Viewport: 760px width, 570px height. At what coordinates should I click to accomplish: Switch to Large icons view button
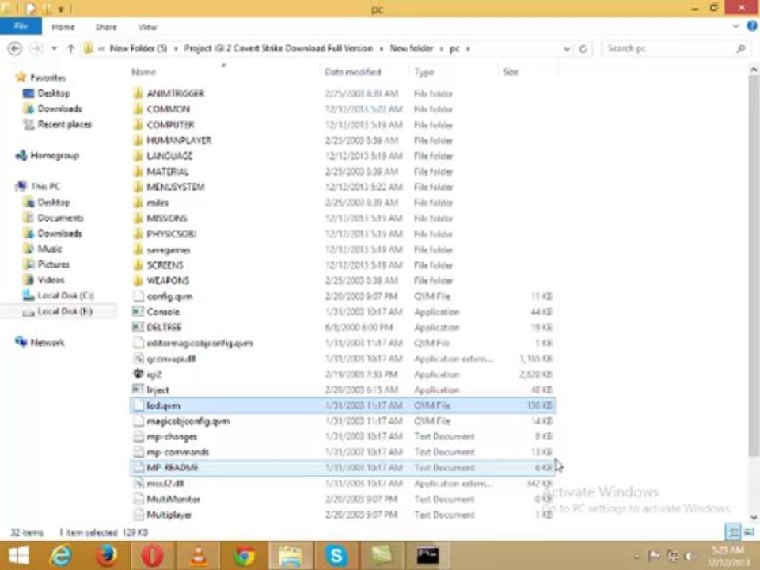[x=750, y=532]
